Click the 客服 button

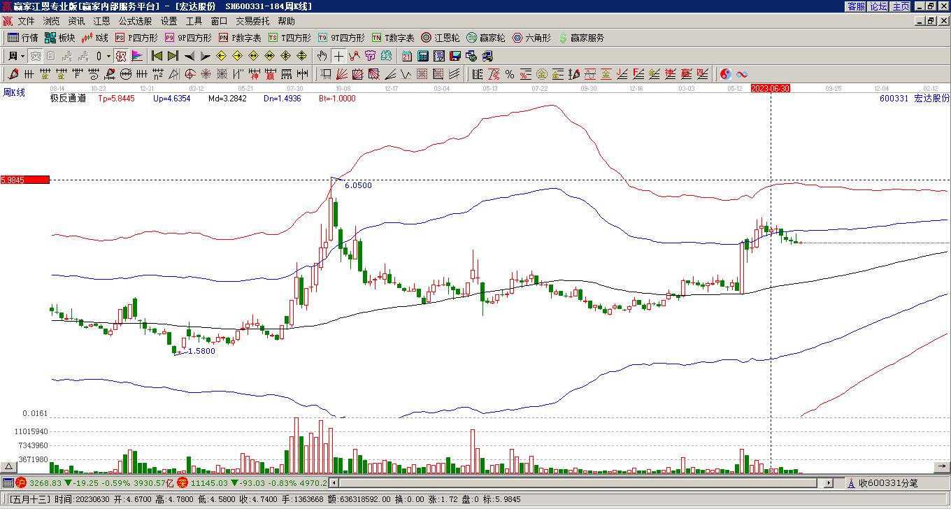coord(857,6)
